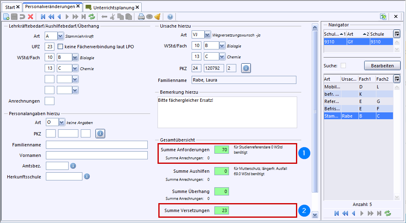The height and width of the screenshot is (223, 406).
Task: Click the red X delete icon
Action: pos(30,17)
